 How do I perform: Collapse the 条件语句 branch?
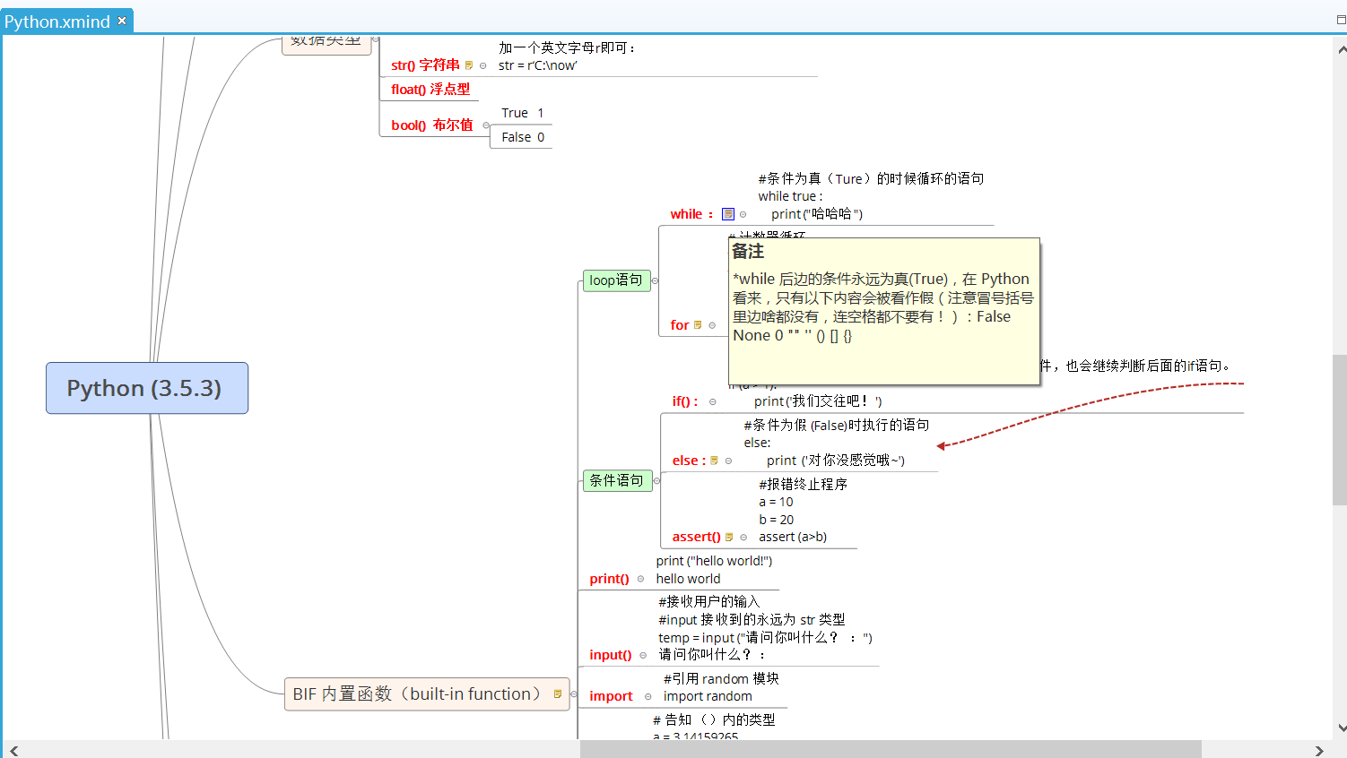click(x=656, y=481)
